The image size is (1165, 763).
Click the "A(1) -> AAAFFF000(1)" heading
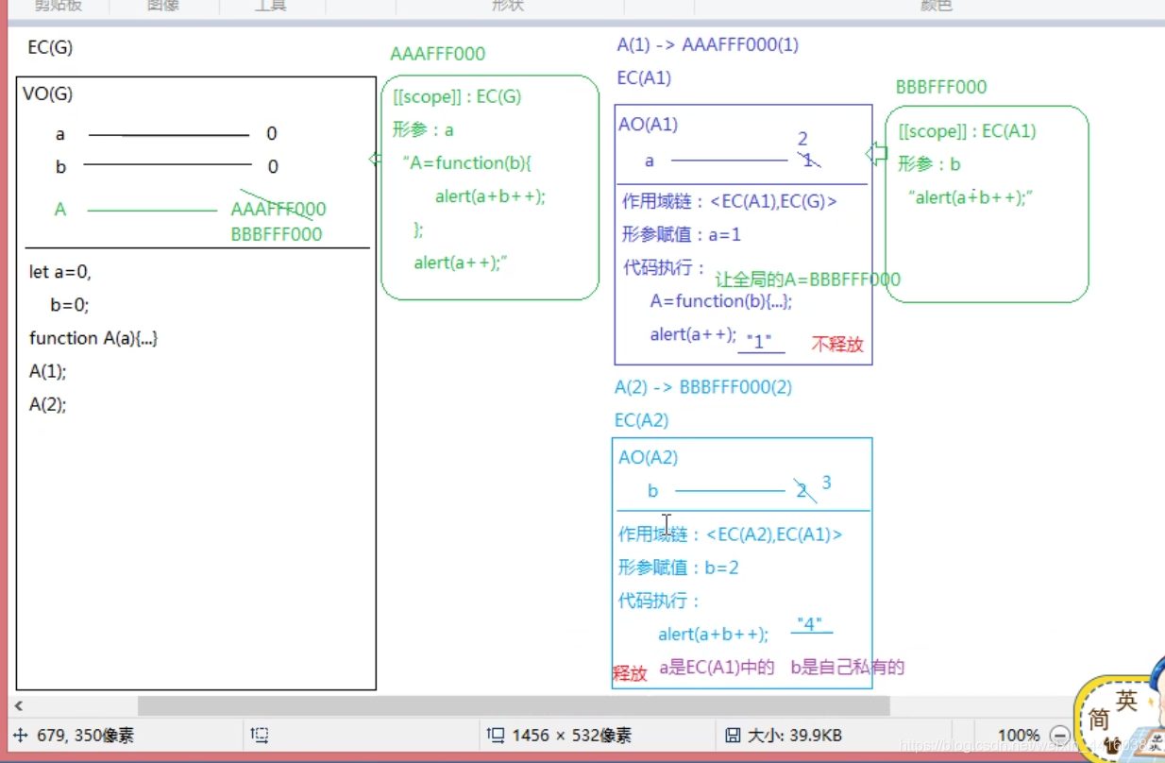[708, 44]
